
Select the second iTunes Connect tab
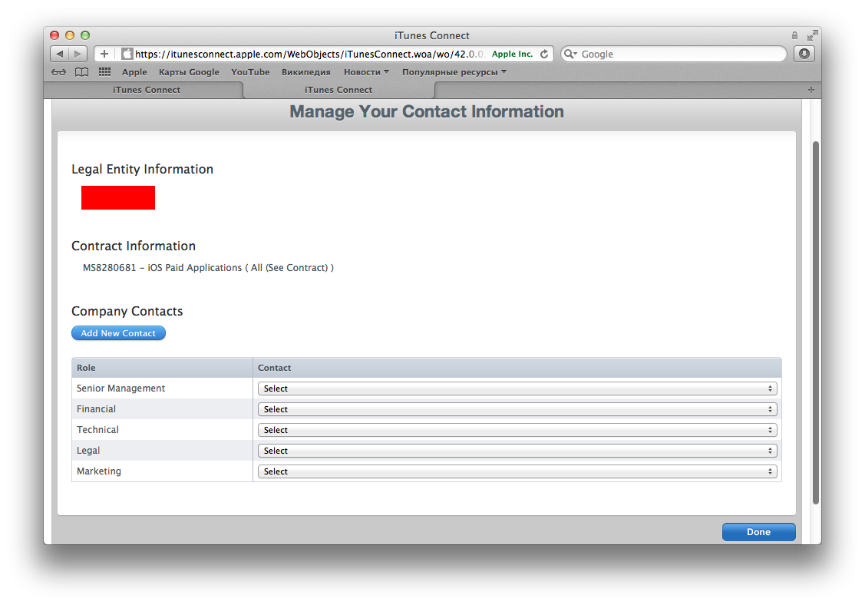tap(338, 89)
